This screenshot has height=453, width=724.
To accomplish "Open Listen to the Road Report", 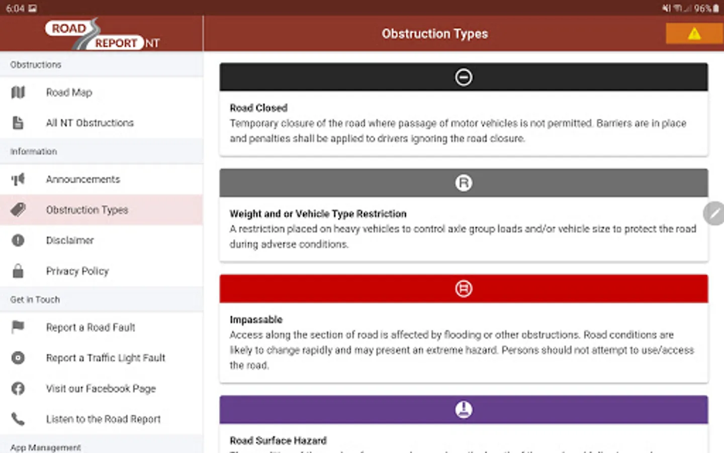I will [x=103, y=419].
